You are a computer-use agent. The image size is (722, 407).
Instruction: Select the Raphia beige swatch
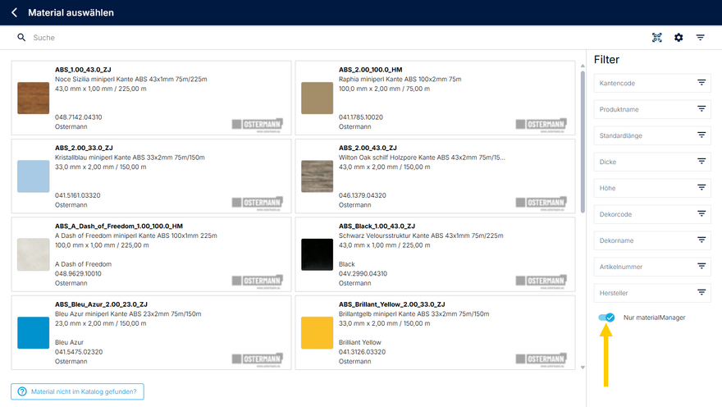pos(317,98)
